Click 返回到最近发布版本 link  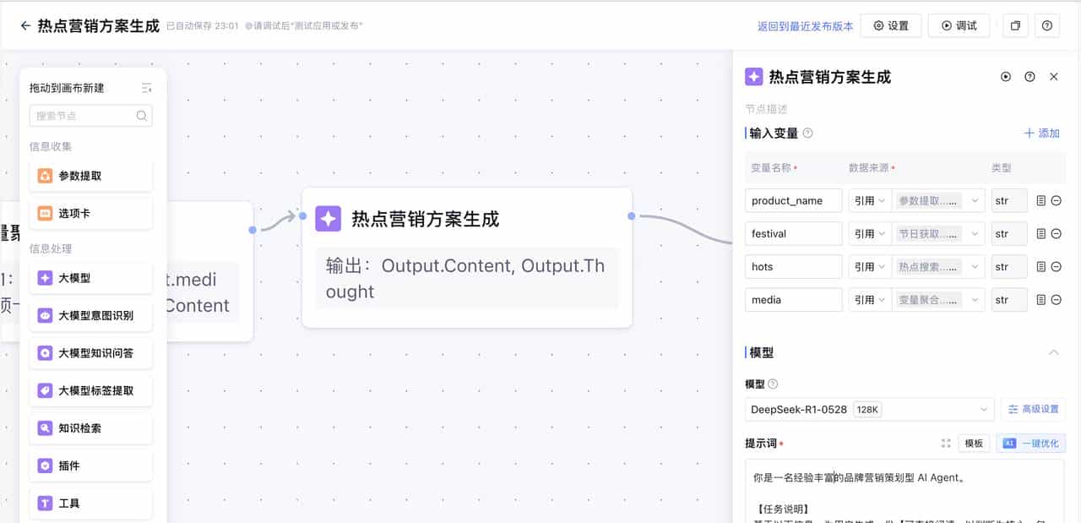pos(803,25)
